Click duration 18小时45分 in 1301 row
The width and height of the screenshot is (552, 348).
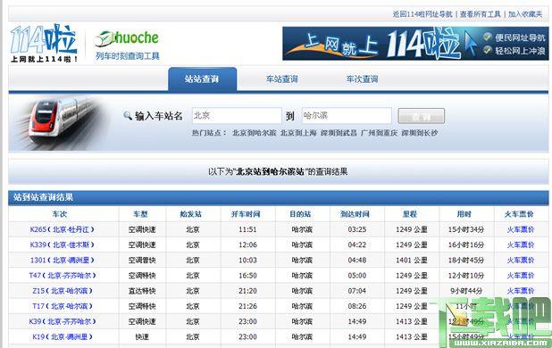click(466, 261)
